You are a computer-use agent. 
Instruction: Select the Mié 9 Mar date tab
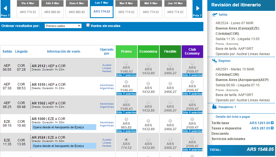(151, 9)
